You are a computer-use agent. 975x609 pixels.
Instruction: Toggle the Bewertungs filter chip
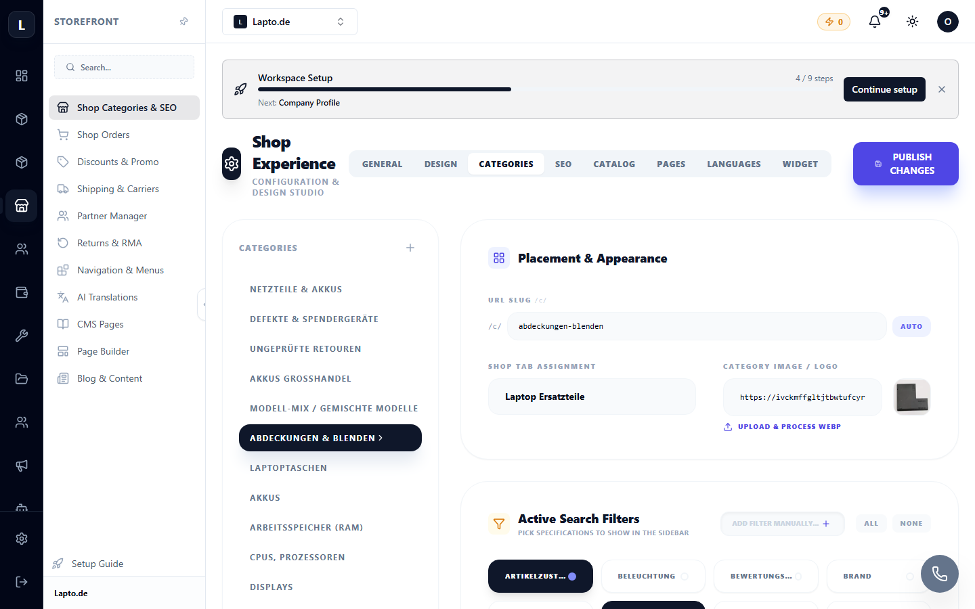[x=766, y=576]
